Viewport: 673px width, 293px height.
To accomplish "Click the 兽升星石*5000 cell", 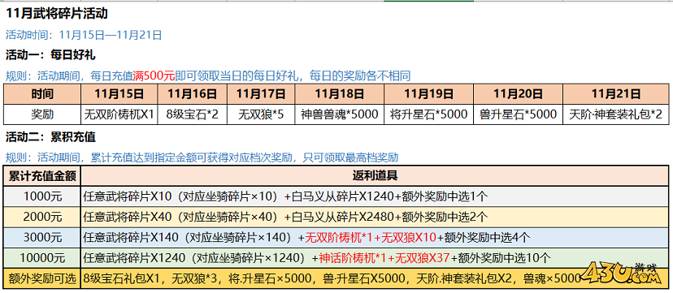I will pyautogui.click(x=518, y=114).
